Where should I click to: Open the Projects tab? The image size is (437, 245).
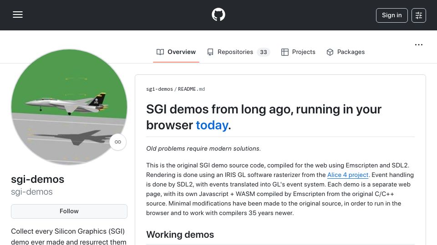pyautogui.click(x=298, y=52)
